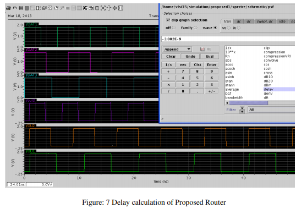Screen dimensions: 307x208
Task: Select delay in the function list
Action: (268, 89)
